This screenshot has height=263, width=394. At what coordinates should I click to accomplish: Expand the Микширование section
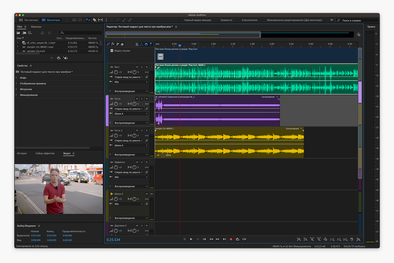tap(16, 95)
